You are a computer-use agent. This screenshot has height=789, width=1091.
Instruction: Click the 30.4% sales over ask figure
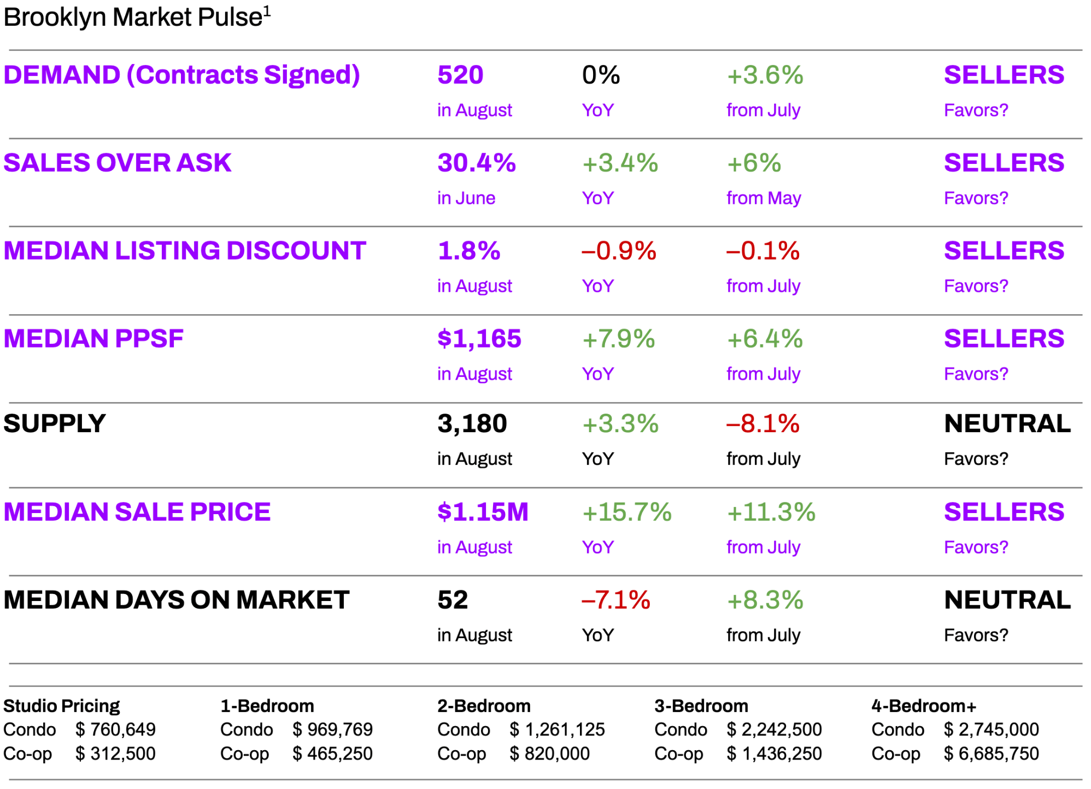[476, 163]
